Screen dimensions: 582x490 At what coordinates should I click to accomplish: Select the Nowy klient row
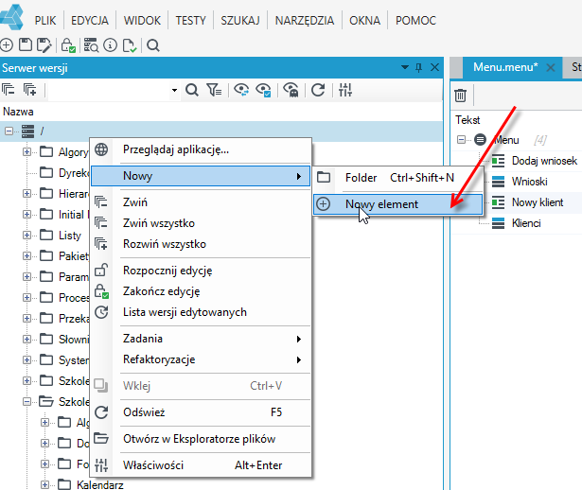click(538, 202)
